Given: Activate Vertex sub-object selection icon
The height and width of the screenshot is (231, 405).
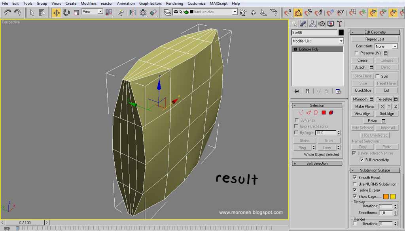Looking at the screenshot, I should pos(301,113).
